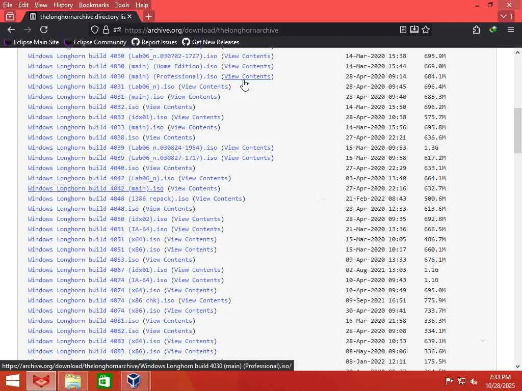The height and width of the screenshot is (391, 522).
Task: Go back to the previous page
Action: (x=11, y=30)
